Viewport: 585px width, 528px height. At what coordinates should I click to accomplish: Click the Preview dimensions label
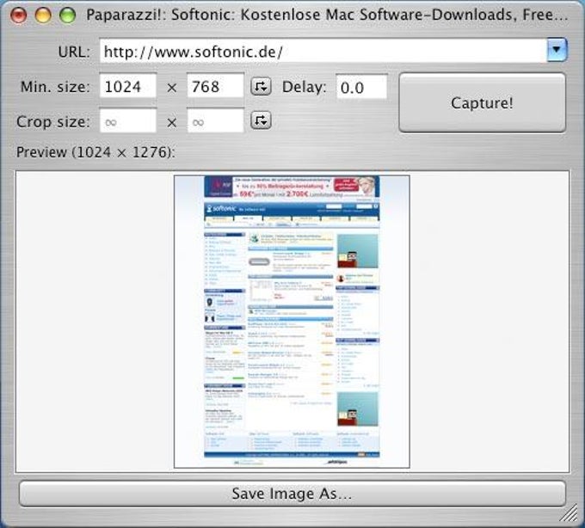[95, 152]
